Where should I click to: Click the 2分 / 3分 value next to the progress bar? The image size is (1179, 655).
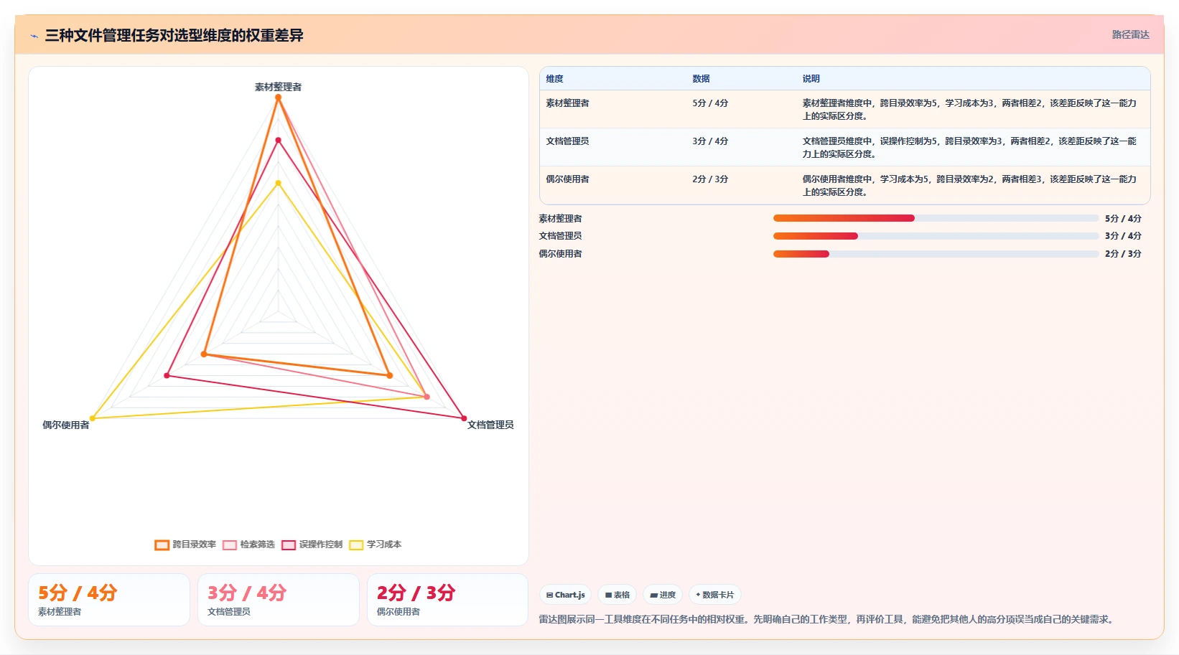click(x=1123, y=254)
